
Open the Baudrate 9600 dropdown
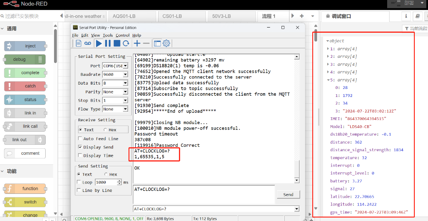click(x=125, y=74)
